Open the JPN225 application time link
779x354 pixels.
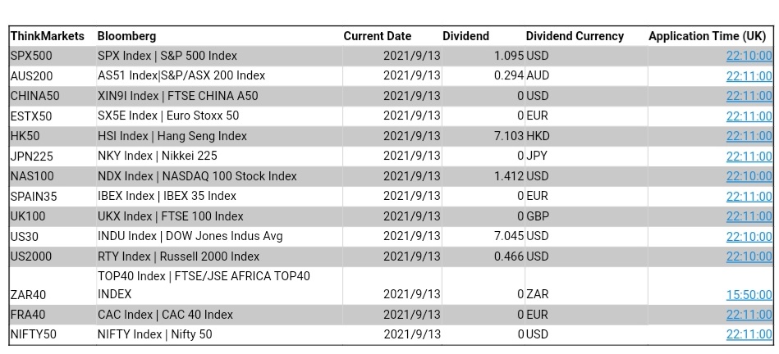[749, 157]
